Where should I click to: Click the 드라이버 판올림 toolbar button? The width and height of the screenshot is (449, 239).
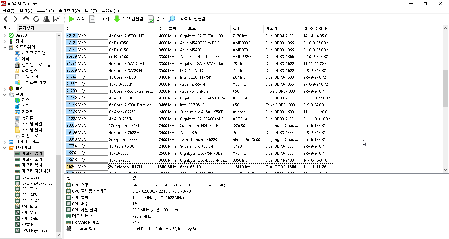click(187, 19)
